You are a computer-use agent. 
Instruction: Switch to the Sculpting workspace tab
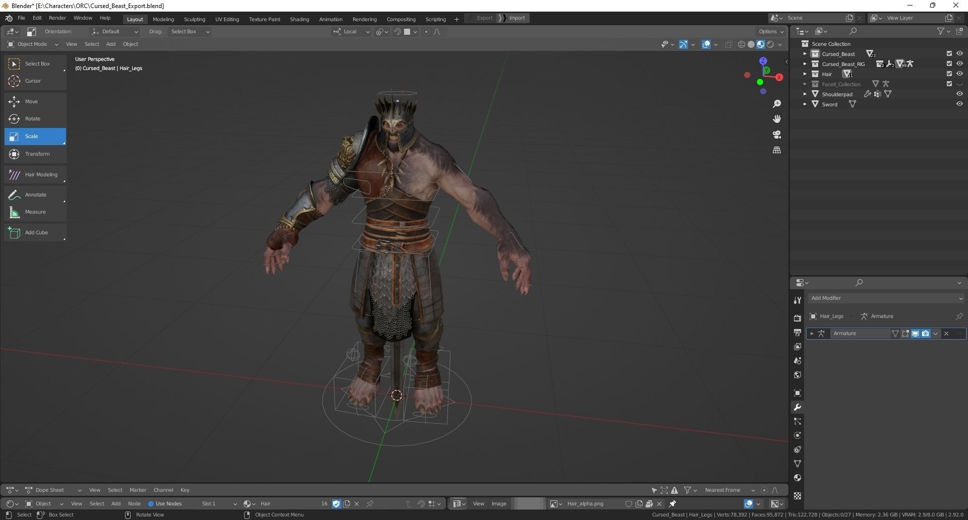point(194,19)
